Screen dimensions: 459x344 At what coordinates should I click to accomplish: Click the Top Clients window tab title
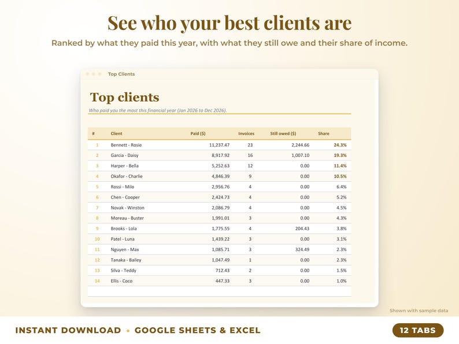click(x=121, y=74)
